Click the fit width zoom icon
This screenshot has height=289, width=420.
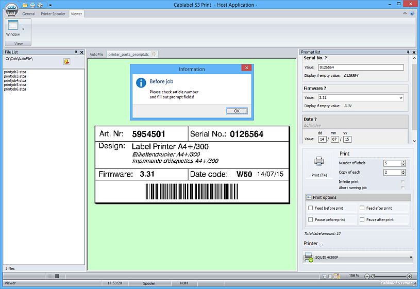pyautogui.click(x=324, y=276)
